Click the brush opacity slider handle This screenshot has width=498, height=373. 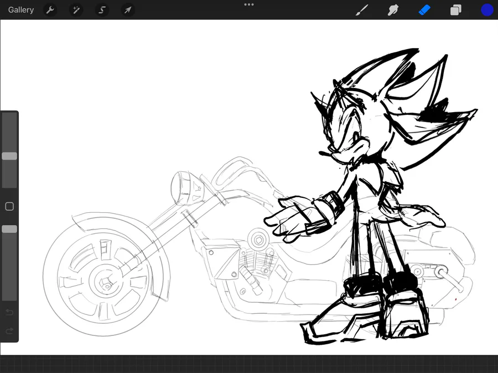pos(9,229)
